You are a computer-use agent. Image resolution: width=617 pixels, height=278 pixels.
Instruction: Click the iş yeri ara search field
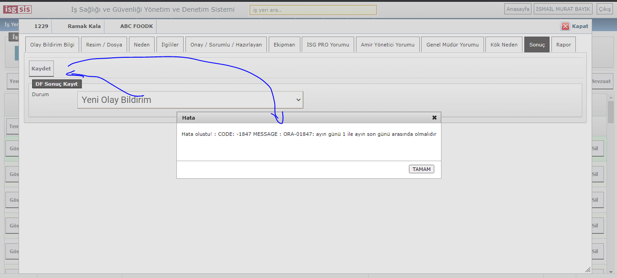[x=313, y=10]
